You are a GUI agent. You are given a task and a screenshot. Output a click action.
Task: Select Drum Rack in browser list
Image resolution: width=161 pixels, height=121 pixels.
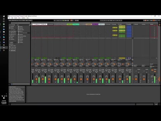pyautogui.click(x=22, y=30)
